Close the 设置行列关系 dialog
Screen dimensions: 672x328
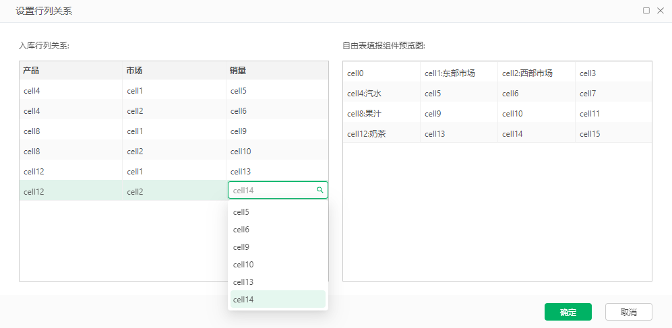pos(660,11)
